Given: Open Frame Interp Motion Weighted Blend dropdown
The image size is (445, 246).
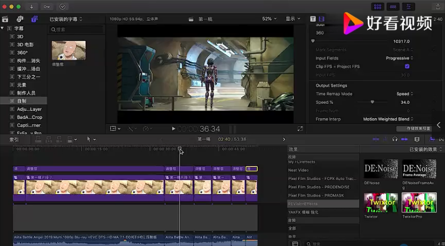Looking at the screenshot, I should [388, 119].
